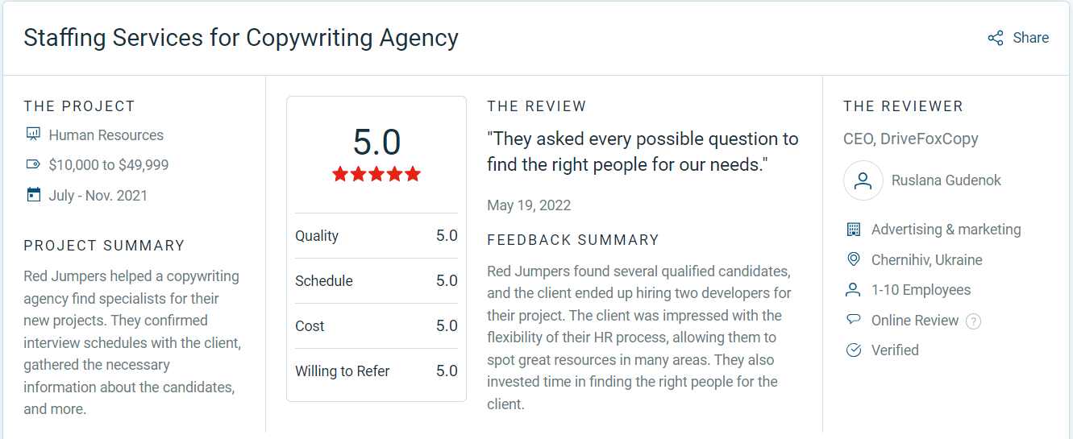Click the 5.0 overall rating number
1073x439 pixels.
coord(376,143)
